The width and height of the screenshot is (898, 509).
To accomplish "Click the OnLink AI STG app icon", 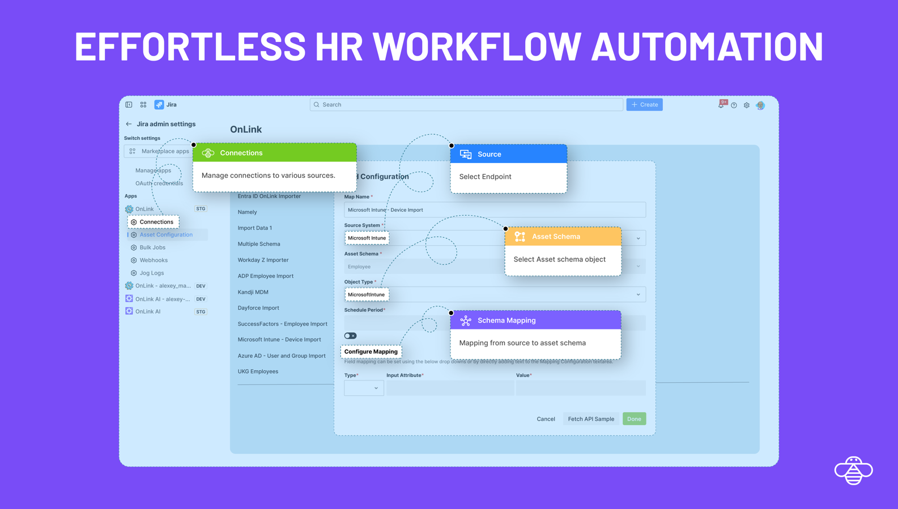I will pyautogui.click(x=129, y=311).
